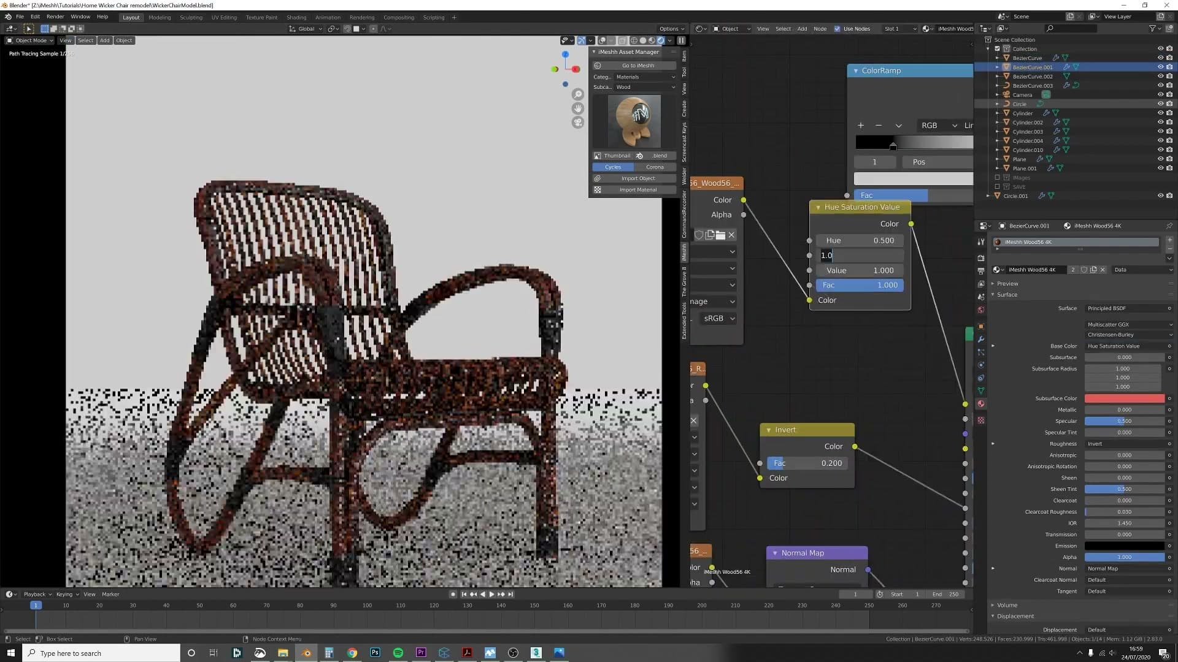Screen dimensions: 1178x662
Task: Open the sRGB color space dropdown
Action: [x=718, y=319]
